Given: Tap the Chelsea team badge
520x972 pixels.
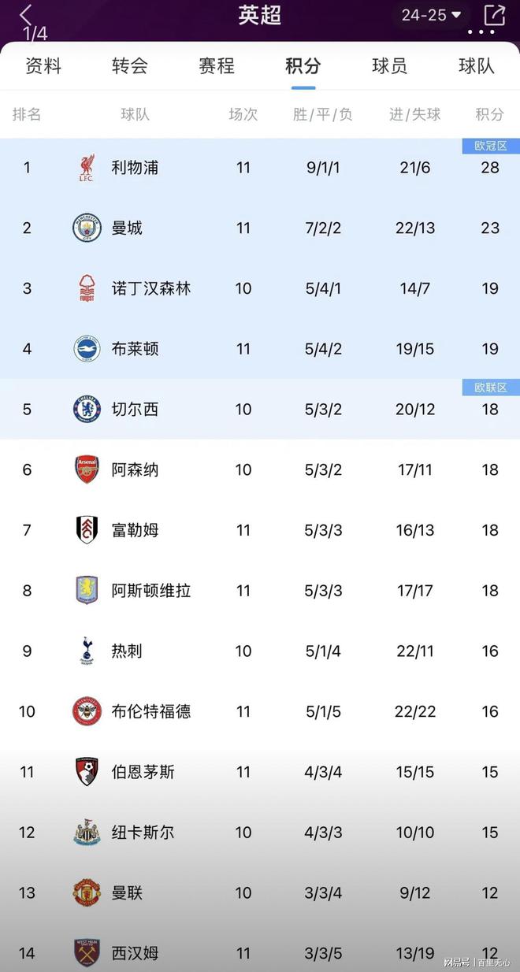Looking at the screenshot, I should tap(87, 409).
